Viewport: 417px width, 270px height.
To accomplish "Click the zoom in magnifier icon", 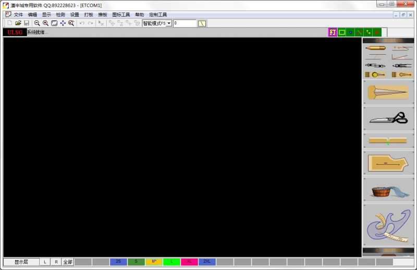I will [45, 23].
